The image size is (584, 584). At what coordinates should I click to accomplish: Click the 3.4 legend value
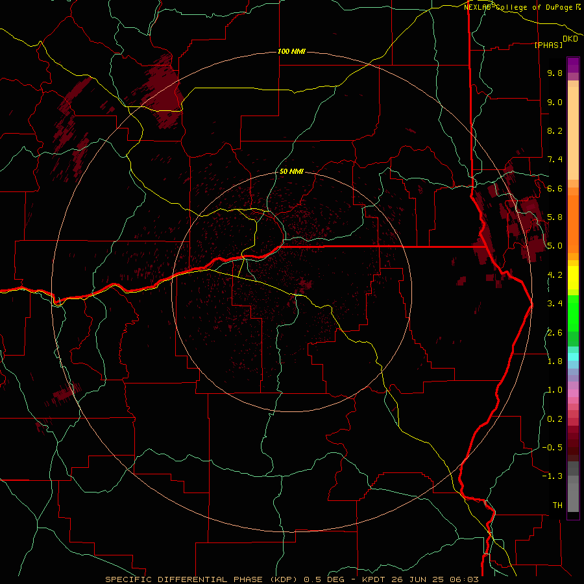(555, 304)
